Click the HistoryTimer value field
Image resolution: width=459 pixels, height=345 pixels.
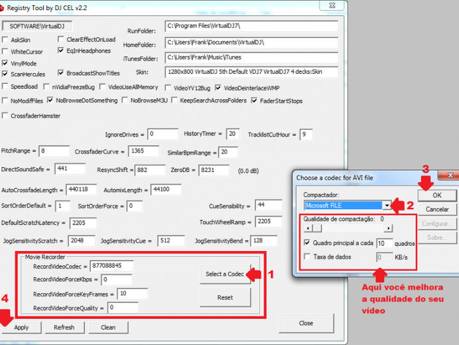click(233, 134)
